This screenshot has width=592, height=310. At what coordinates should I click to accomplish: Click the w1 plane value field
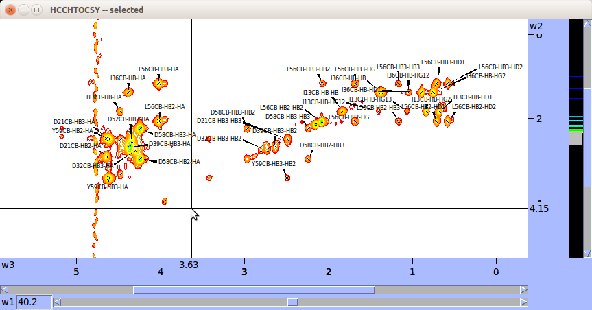tap(34, 302)
